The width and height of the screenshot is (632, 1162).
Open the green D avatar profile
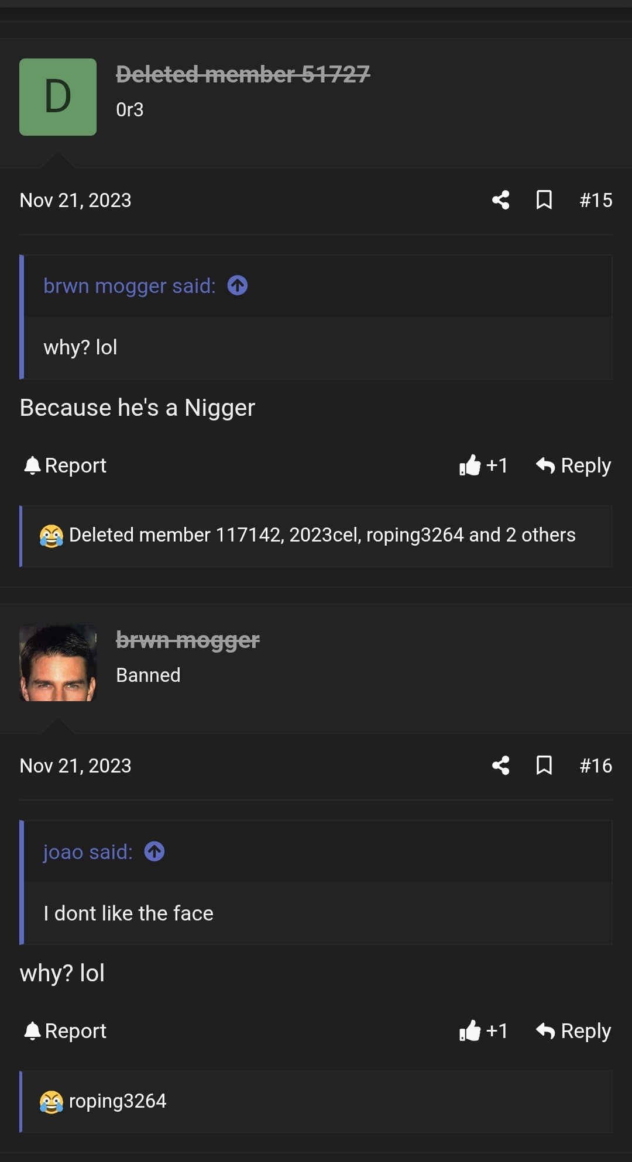(58, 97)
